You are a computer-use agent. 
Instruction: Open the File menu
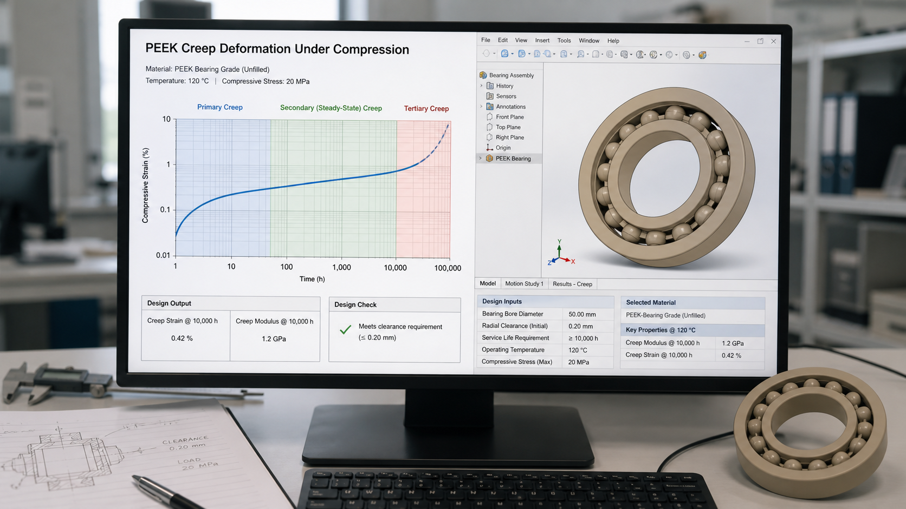(486, 40)
